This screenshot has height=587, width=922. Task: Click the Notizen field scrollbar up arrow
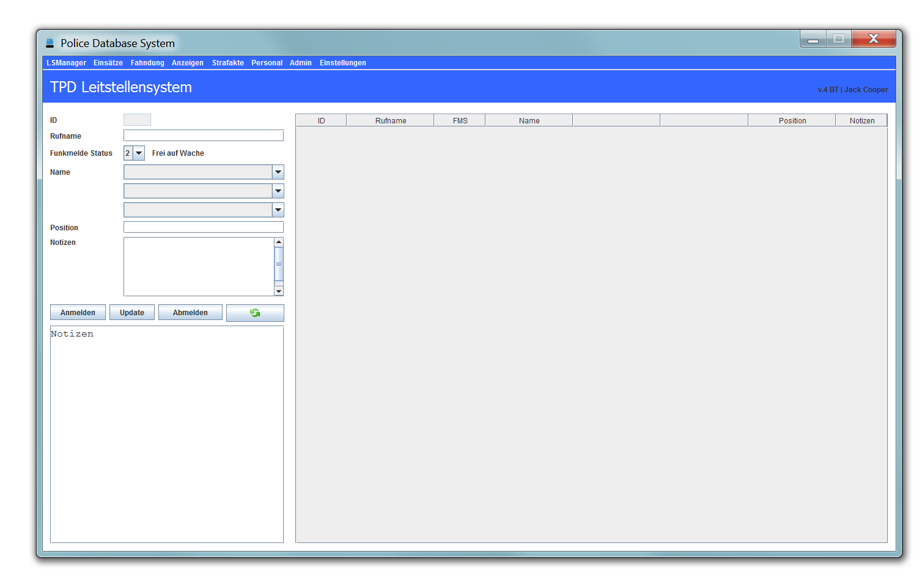279,242
